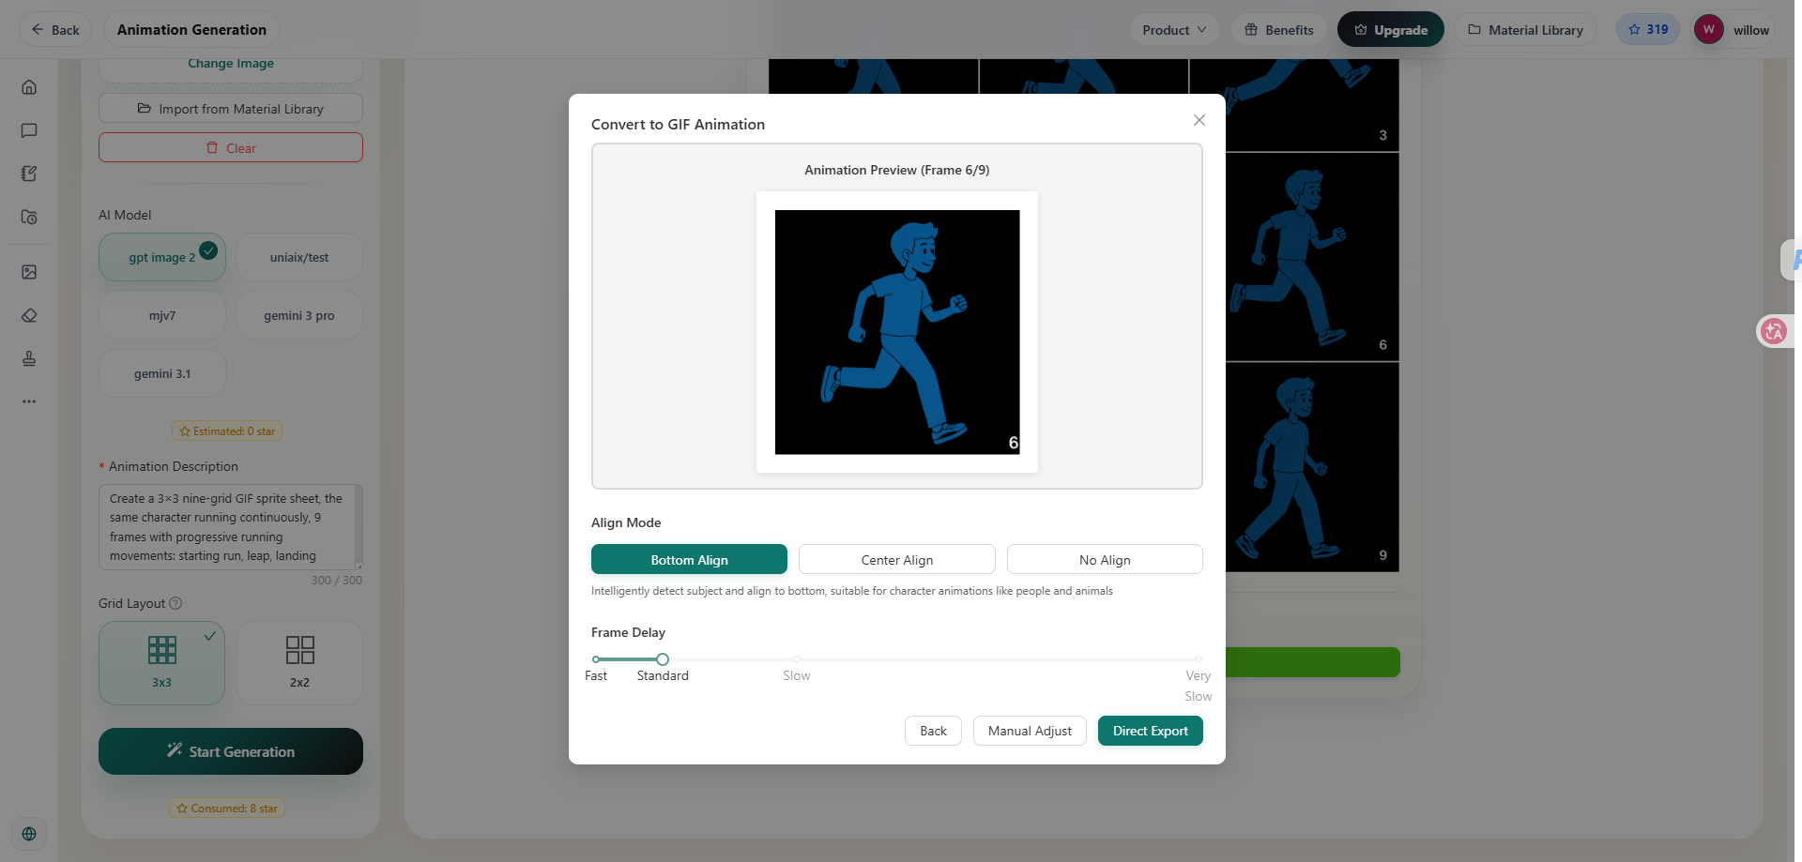Choose the No Align option
Viewport: 1802px width, 862px height.
(x=1105, y=559)
